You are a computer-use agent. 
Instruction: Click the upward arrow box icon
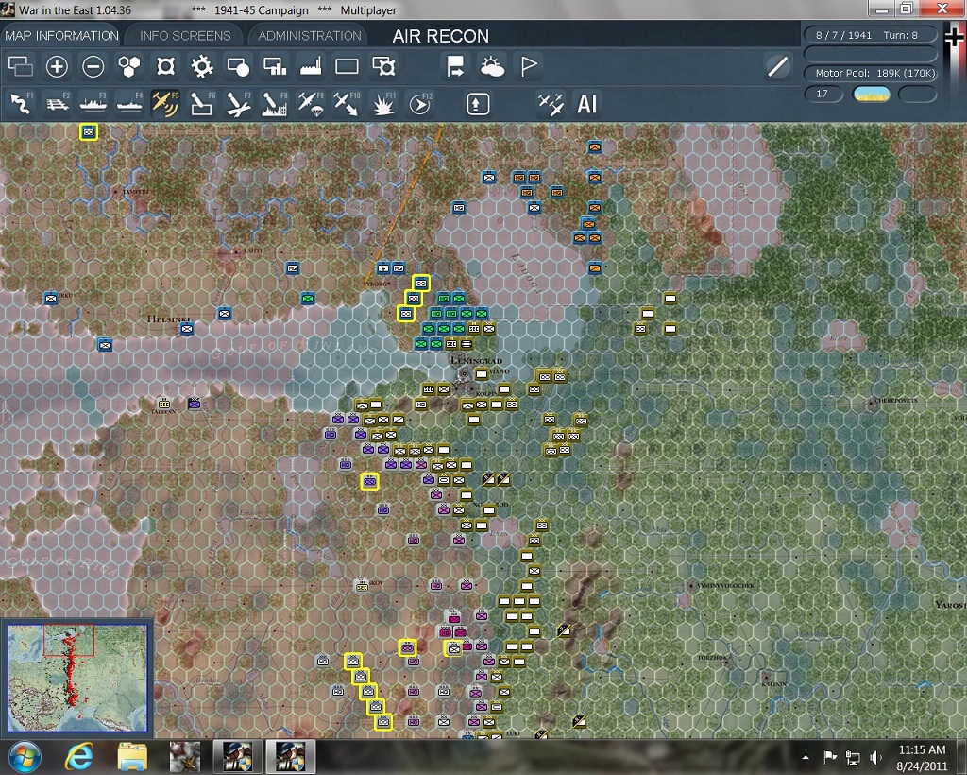click(477, 104)
